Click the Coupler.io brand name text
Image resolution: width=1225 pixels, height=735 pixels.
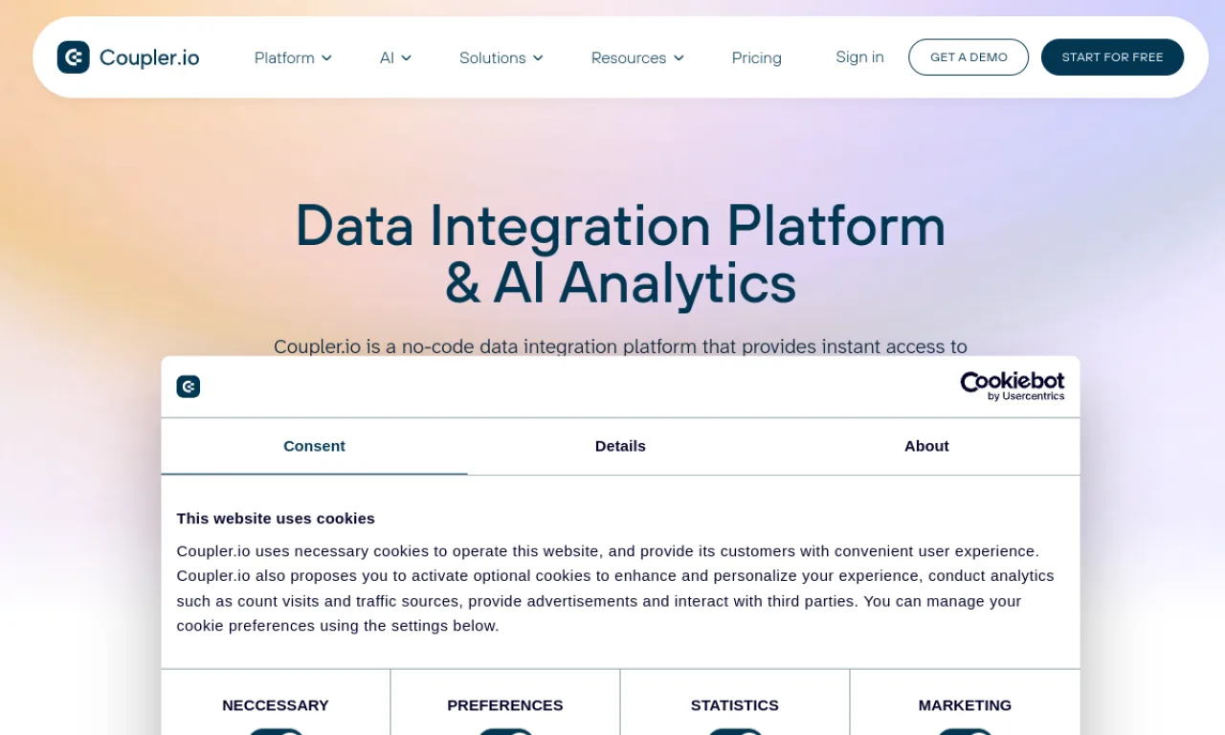click(x=149, y=57)
